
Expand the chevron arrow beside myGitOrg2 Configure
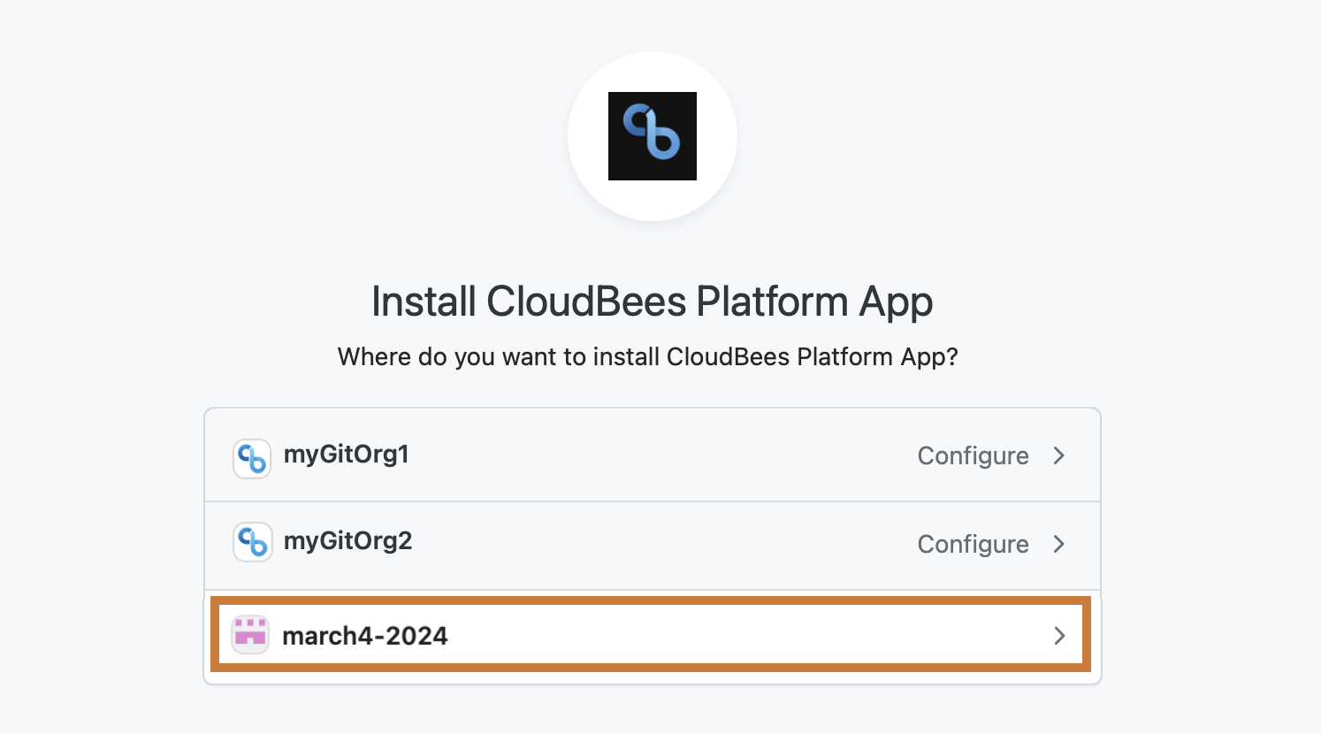(x=1059, y=544)
